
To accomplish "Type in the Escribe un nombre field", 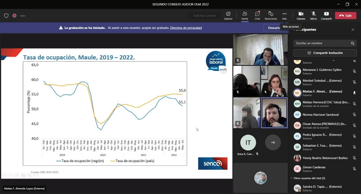I will click(321, 43).
